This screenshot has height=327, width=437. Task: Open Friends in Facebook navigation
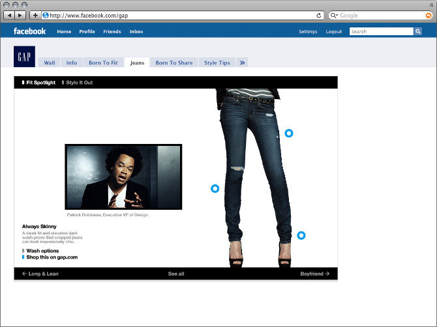(x=112, y=31)
